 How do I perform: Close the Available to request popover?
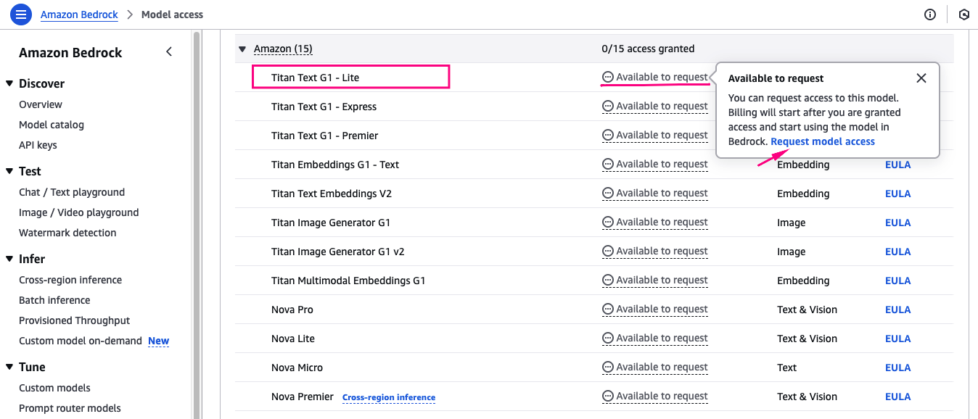coord(921,78)
